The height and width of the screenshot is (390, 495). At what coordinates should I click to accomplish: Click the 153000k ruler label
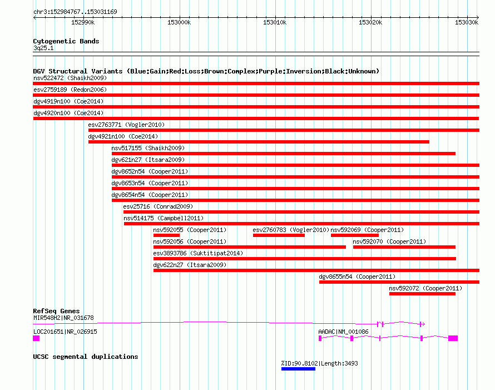(x=179, y=22)
